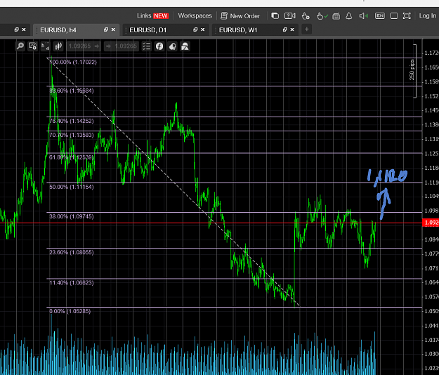Click the red current price marker on axis
The image size is (439, 375).
point(431,223)
